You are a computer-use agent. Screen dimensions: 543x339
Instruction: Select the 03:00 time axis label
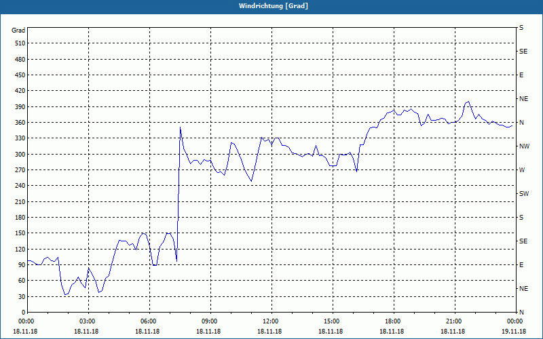(87, 321)
